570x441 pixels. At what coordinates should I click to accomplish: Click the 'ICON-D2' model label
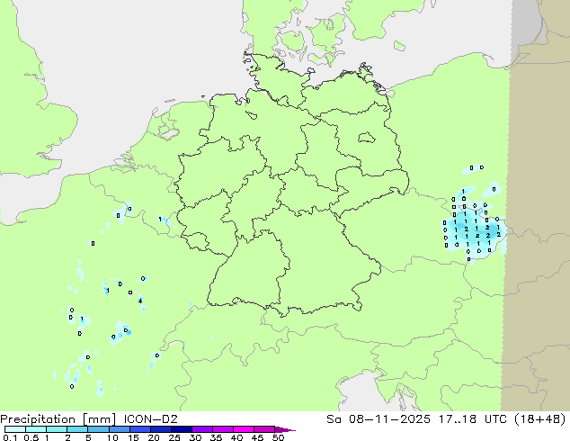pyautogui.click(x=150, y=418)
